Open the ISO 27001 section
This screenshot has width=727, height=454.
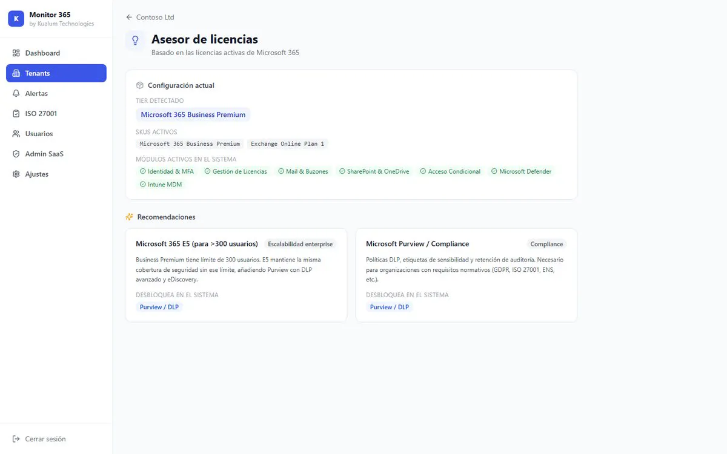[56, 114]
